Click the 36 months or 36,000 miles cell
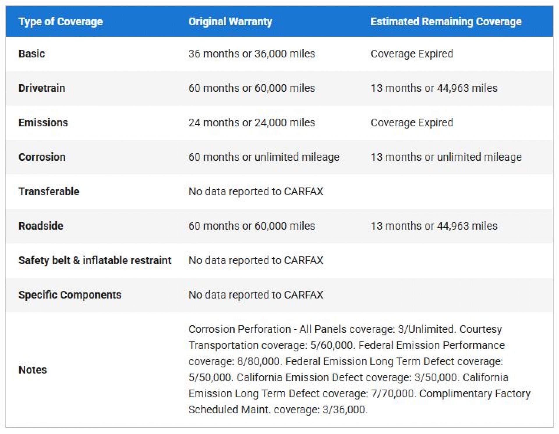Screen dimensions: 559x434 (x=252, y=54)
